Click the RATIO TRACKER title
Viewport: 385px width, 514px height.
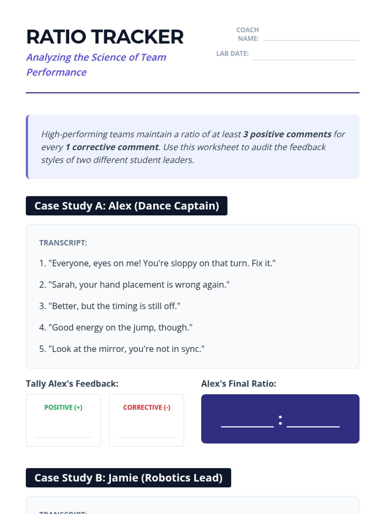[105, 37]
